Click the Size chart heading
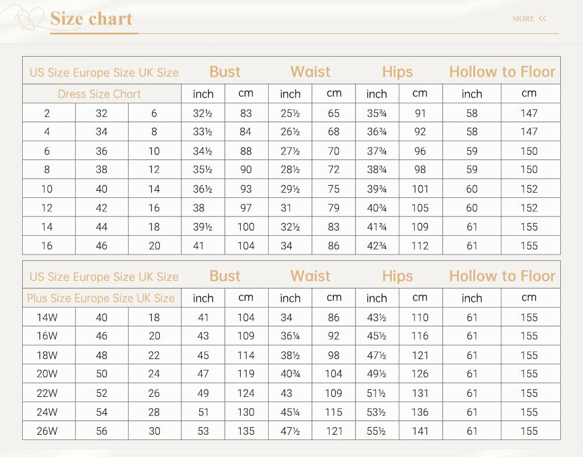The image size is (583, 457). (92, 19)
